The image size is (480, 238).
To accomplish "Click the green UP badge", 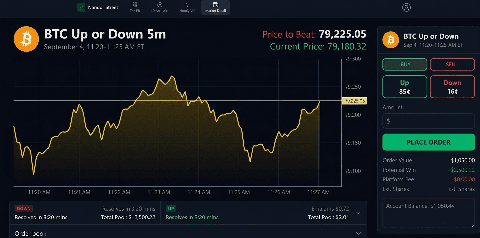I will pyautogui.click(x=171, y=209).
